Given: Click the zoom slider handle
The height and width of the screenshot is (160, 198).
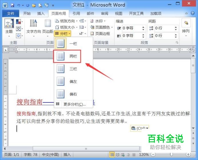Looking at the screenshot, I should coord(171,155).
